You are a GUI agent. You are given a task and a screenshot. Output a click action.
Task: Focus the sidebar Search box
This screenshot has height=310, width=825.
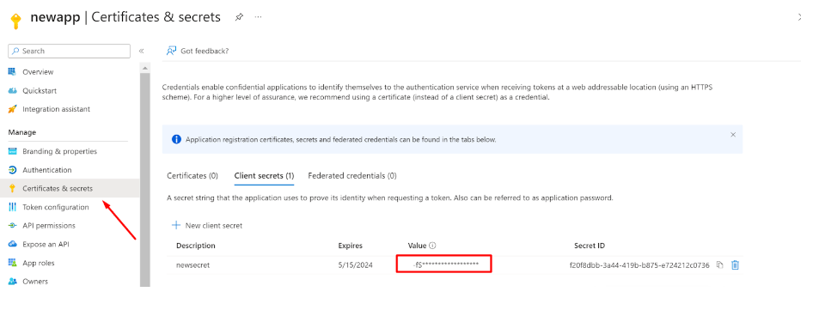pyautogui.click(x=70, y=51)
